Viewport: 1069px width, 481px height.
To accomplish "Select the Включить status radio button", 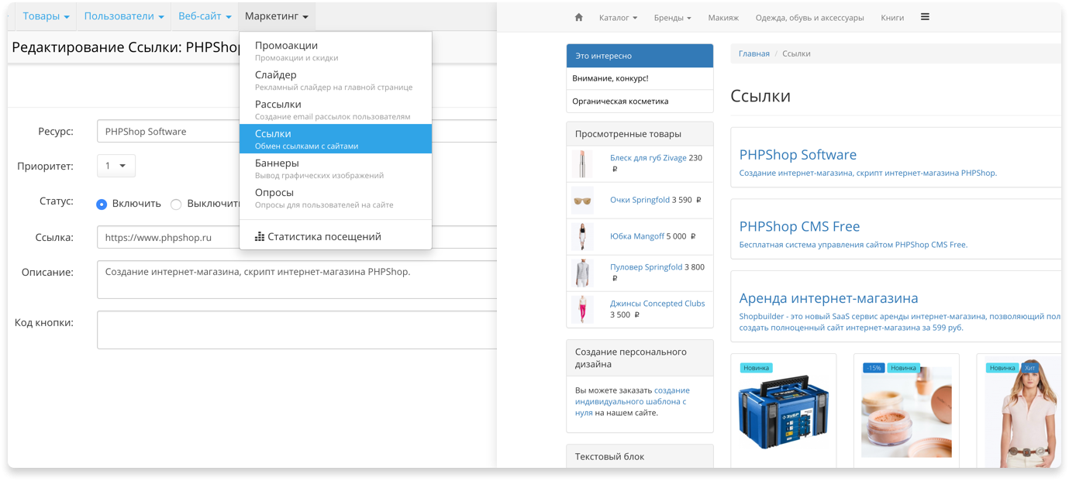I will click(102, 204).
